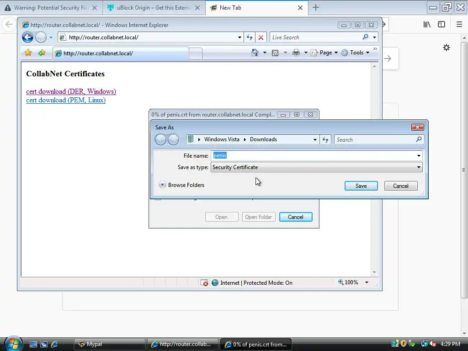Select the New Tab tab
Screen dimensions: 468x351
(x=257, y=8)
